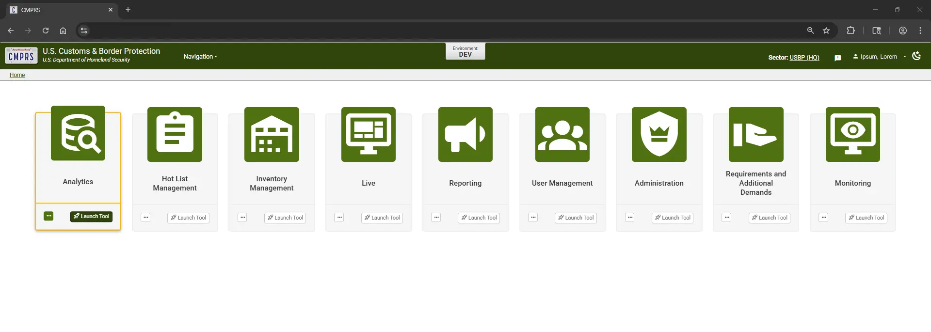Click the User Management title text

(562, 183)
